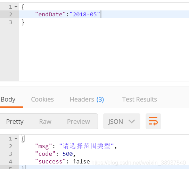Collapse request body JSON fold arrow
This screenshot has width=189, height=169.
pos(16,7)
